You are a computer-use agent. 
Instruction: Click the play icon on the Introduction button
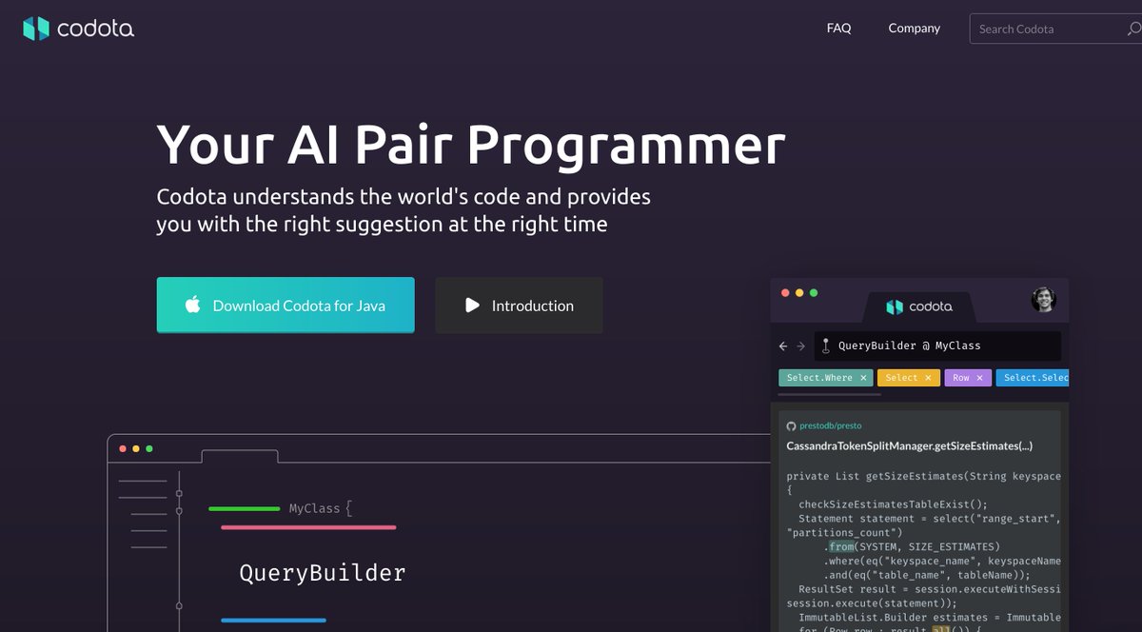473,306
